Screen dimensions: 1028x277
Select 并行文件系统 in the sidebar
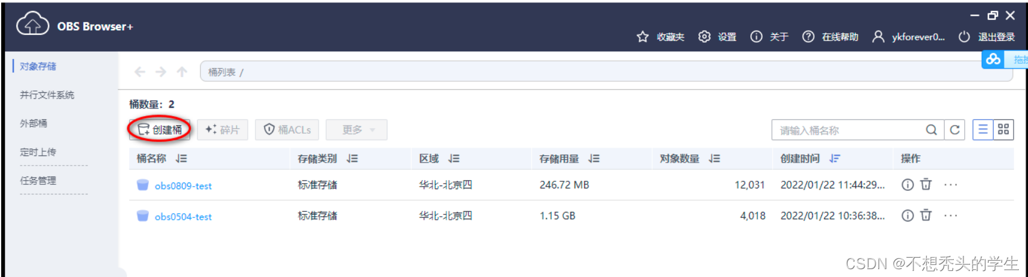point(47,95)
